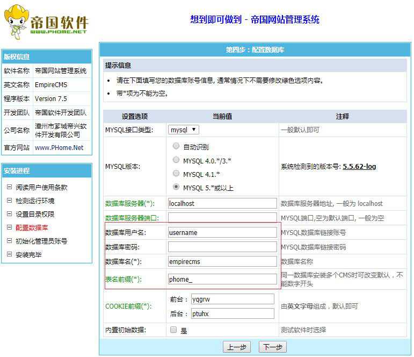Click the 后台 COOKIE prefix field
Screen dimensions: 414x357
coord(233,313)
